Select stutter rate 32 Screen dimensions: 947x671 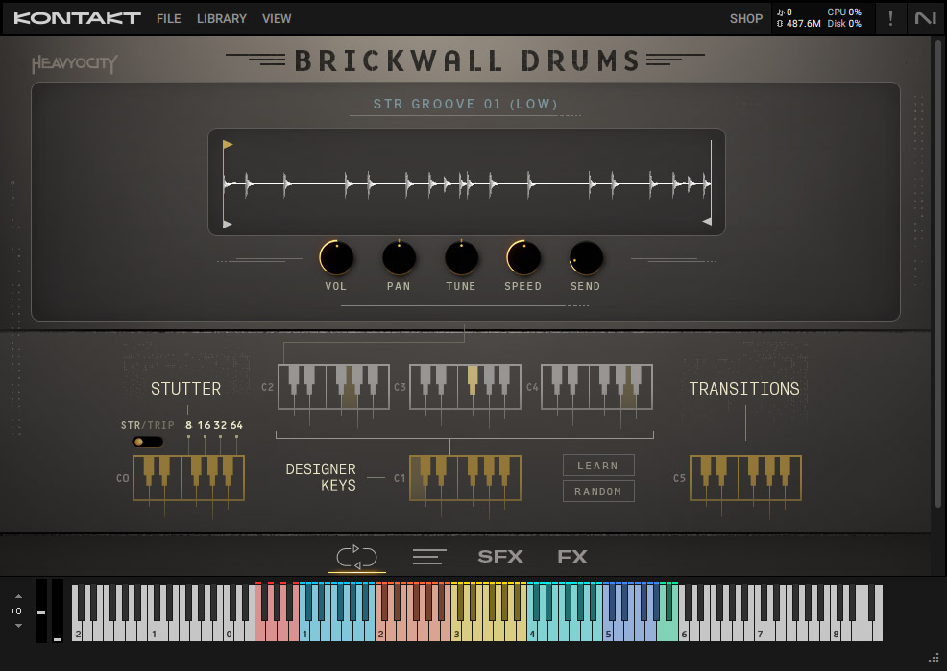[x=220, y=425]
